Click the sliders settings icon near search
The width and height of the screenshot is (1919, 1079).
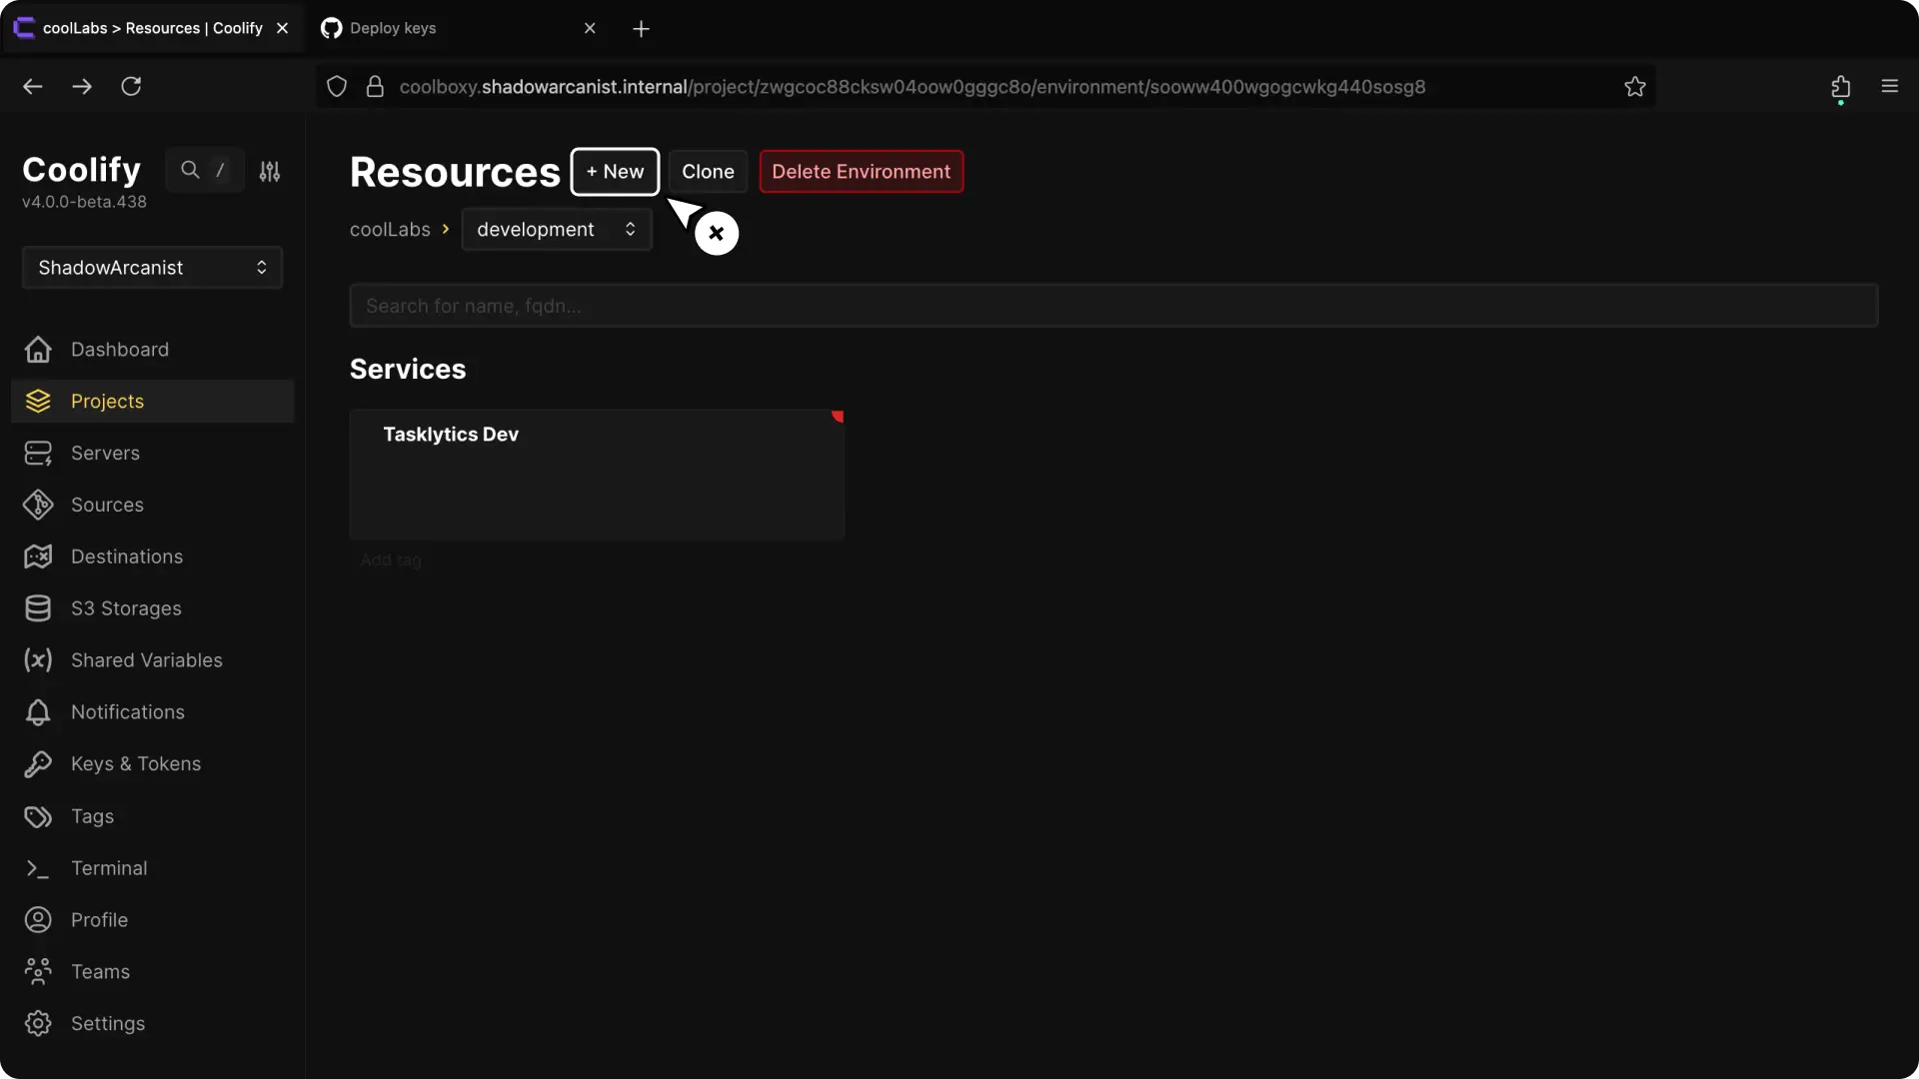pos(270,171)
